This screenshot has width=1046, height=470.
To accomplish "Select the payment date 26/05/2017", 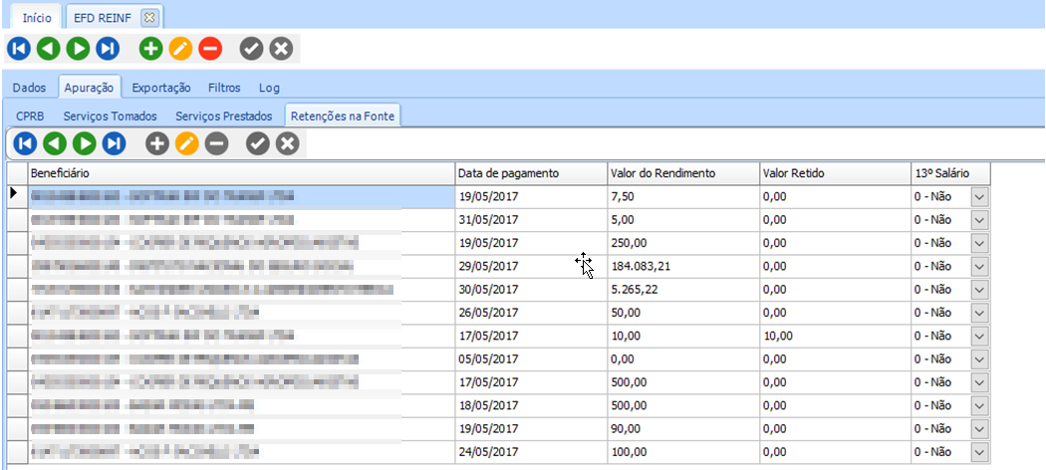I will tap(531, 313).
